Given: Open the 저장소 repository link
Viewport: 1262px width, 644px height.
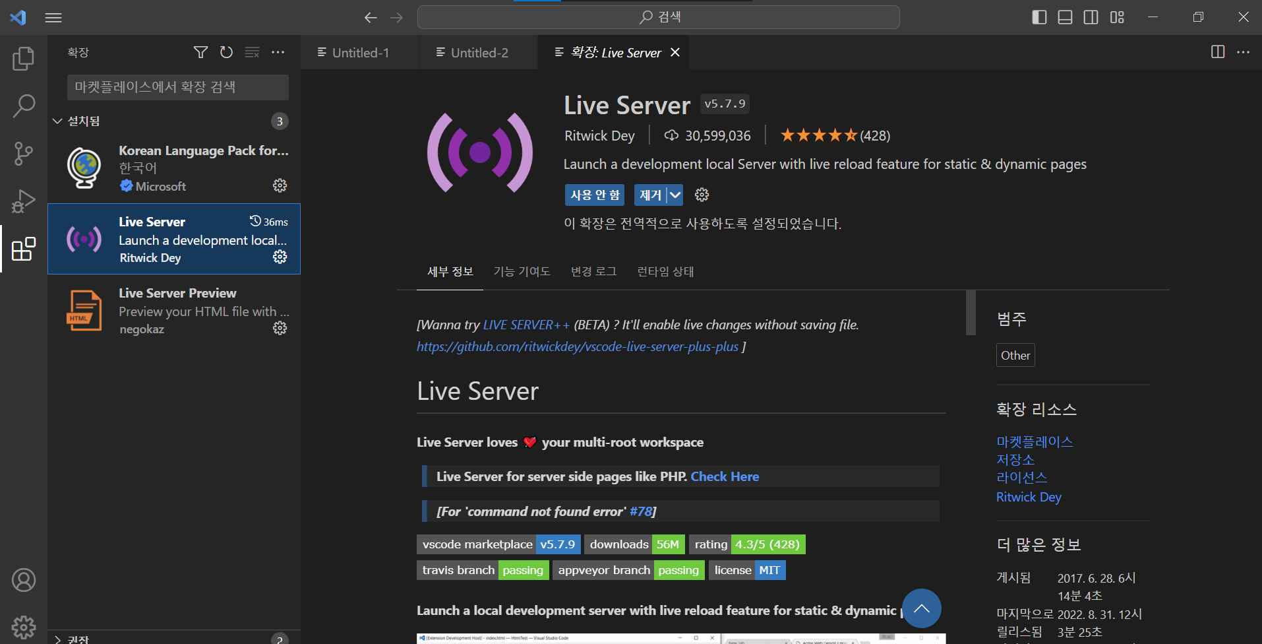Looking at the screenshot, I should 1015,459.
